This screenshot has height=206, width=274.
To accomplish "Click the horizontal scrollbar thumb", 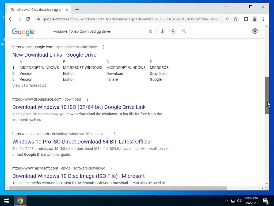I will click(x=118, y=188).
